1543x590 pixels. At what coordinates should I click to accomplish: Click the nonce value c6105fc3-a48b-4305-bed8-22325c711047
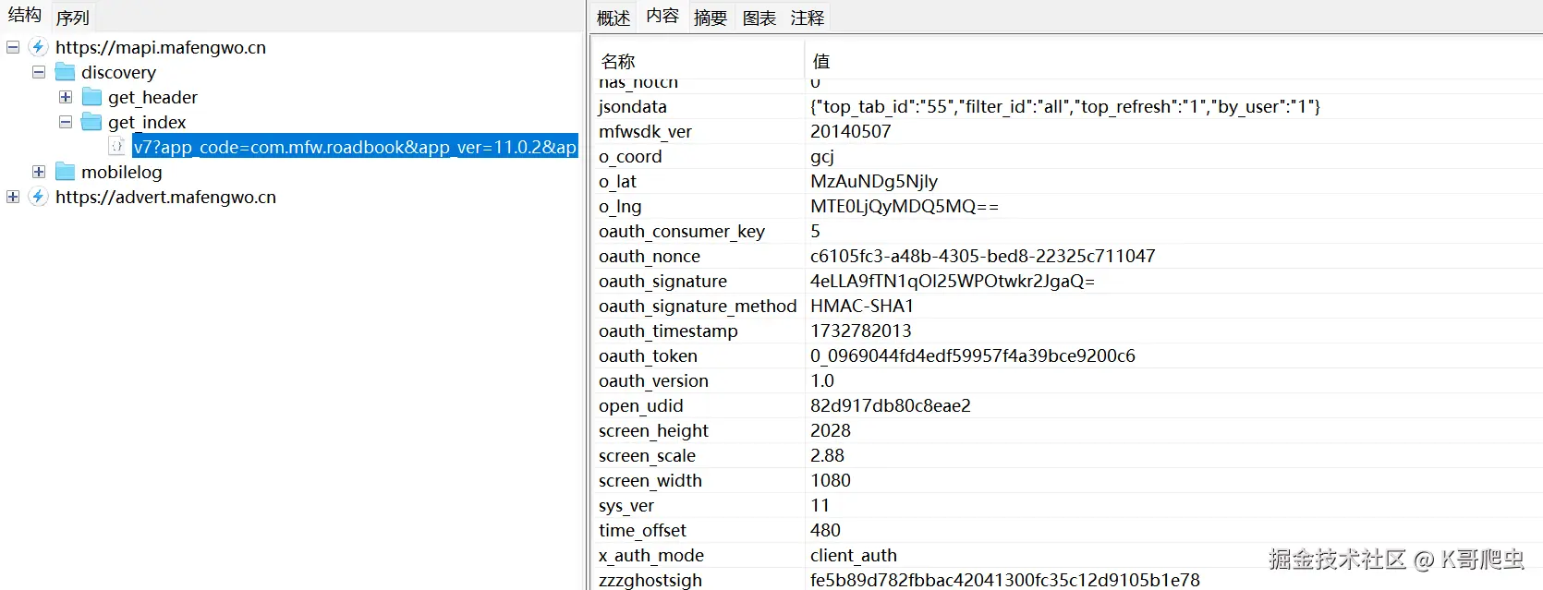click(x=983, y=256)
